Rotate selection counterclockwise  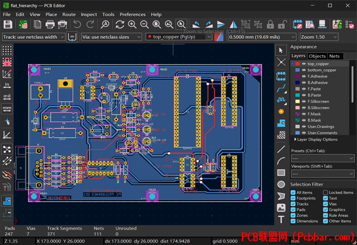coord(196,25)
